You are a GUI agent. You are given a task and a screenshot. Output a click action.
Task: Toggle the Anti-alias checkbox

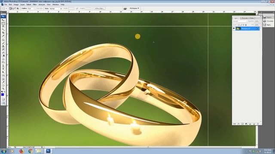point(36,9)
